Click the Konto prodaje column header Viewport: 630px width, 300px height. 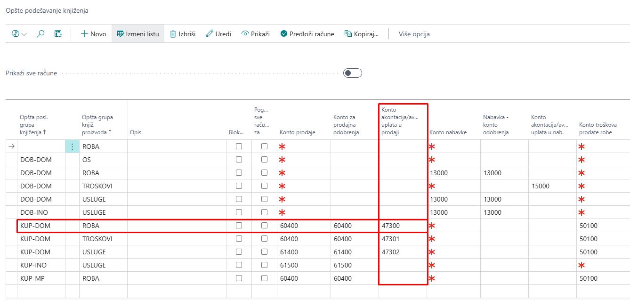297,132
